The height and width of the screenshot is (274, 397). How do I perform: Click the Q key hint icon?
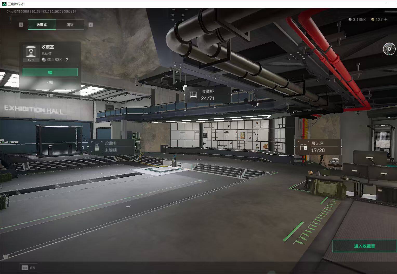pos(21,25)
